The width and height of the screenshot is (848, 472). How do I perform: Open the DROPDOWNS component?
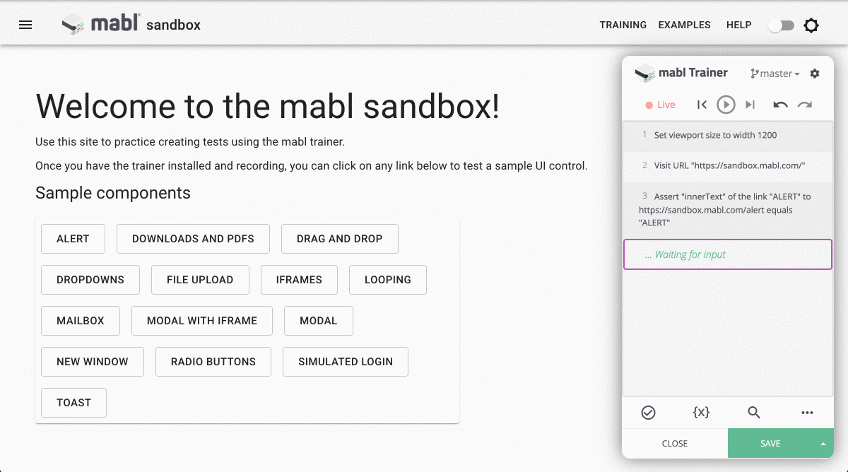click(x=90, y=280)
